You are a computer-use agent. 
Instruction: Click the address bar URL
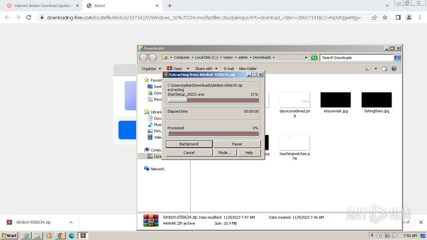click(204, 18)
